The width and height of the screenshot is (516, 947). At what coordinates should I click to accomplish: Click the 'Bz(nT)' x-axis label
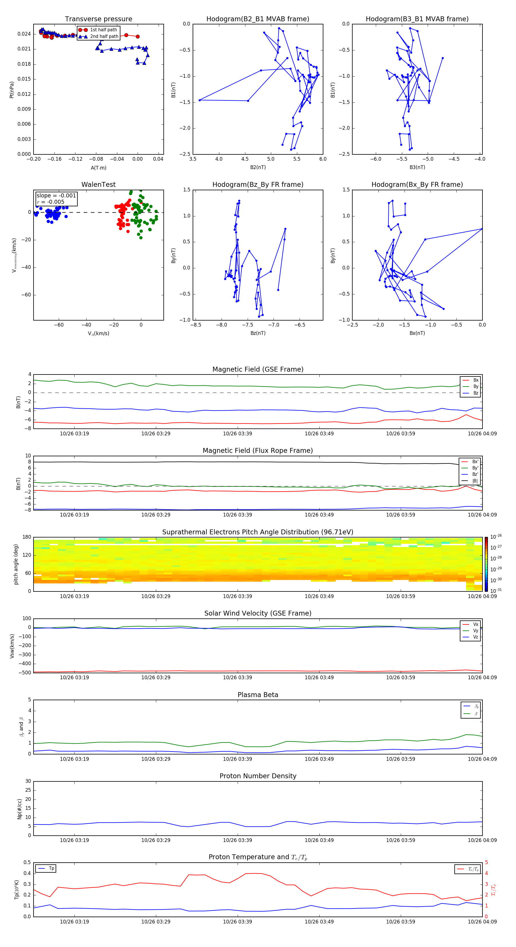click(258, 333)
